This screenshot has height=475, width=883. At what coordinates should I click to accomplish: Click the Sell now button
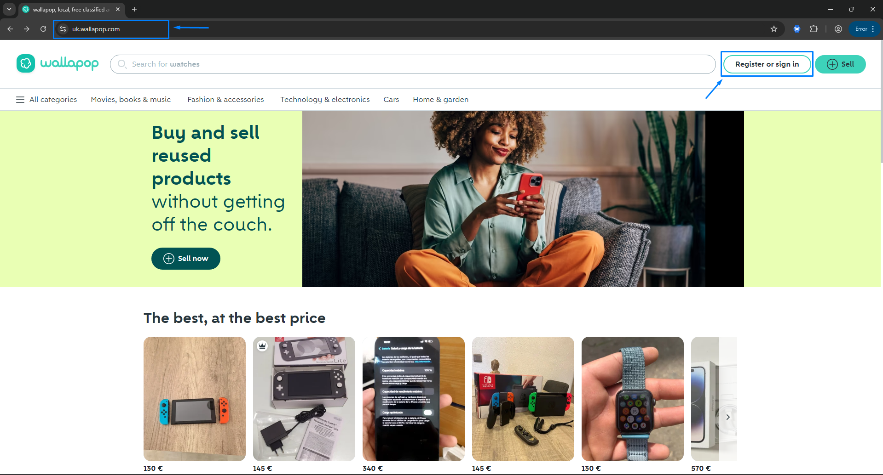coord(186,259)
